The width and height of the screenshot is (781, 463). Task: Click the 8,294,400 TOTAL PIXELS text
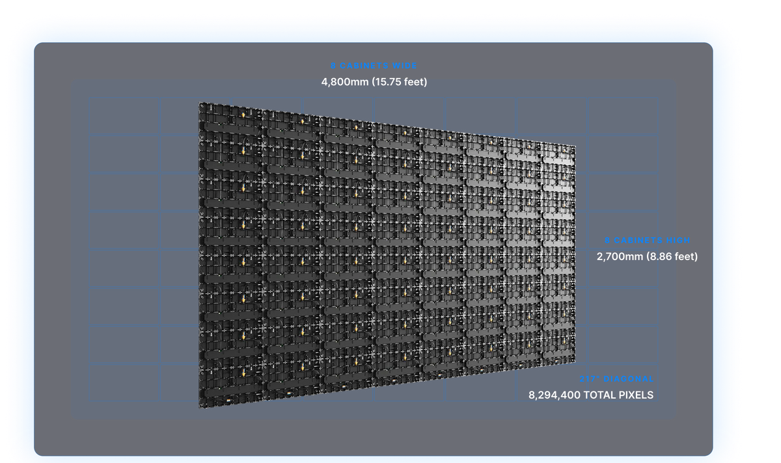pyautogui.click(x=592, y=394)
